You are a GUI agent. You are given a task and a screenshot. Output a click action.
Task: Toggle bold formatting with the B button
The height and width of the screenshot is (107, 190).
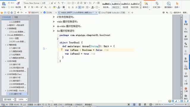click(25, 7)
